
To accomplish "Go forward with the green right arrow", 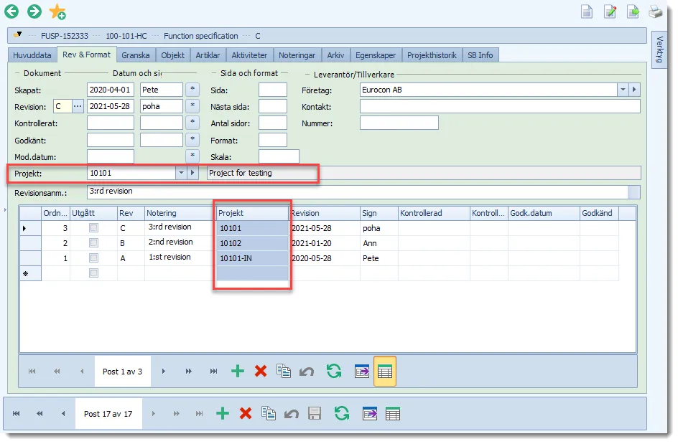I will pyautogui.click(x=34, y=11).
